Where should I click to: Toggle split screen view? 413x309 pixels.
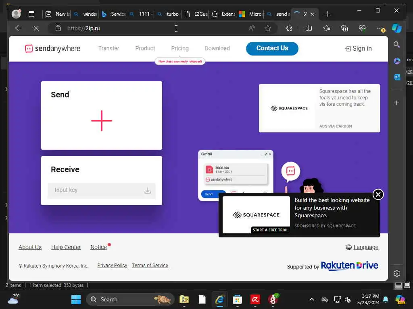tap(309, 28)
